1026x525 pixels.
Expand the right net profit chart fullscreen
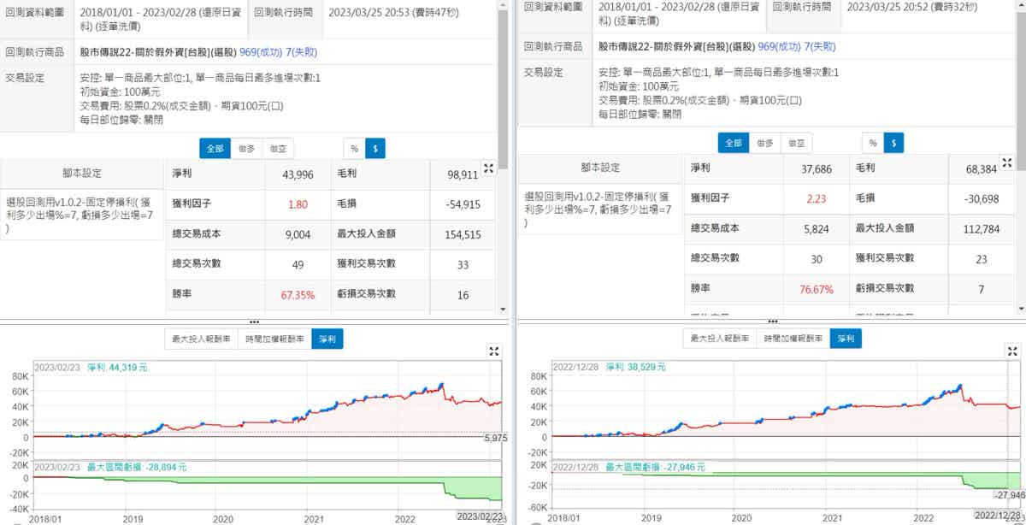pos(1013,351)
